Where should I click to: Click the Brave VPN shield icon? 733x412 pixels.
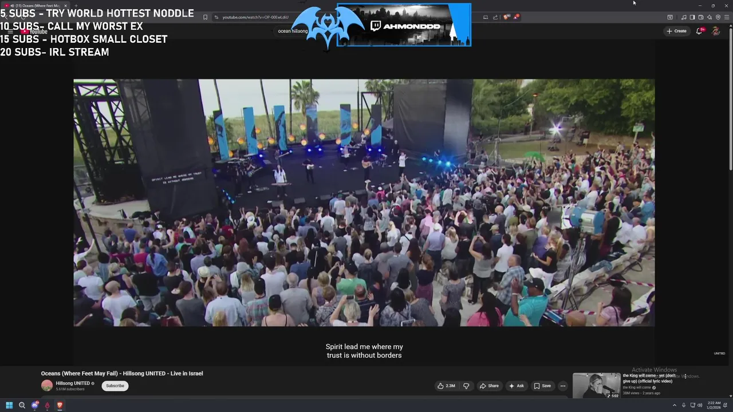[718, 17]
